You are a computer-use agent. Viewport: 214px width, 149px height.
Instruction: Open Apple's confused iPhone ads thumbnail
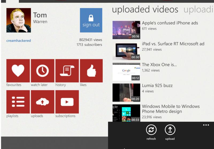[126, 30]
